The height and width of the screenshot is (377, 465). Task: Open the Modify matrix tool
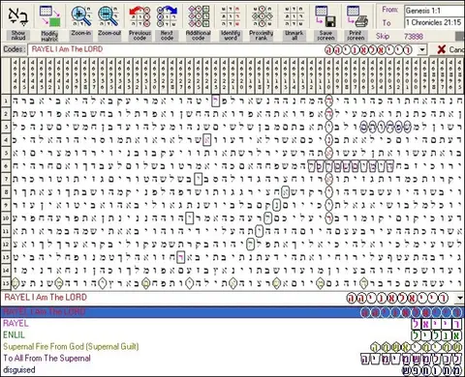(x=49, y=16)
